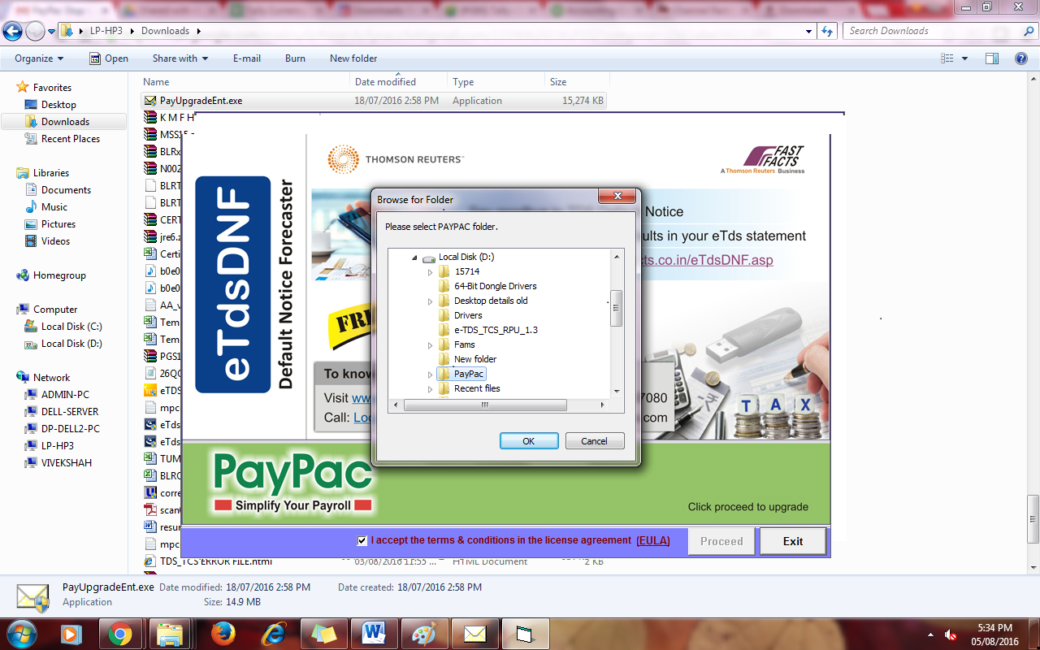This screenshot has height=650, width=1040.
Task: Open the PayUpgrade envelope taskbar icon
Action: [475, 634]
